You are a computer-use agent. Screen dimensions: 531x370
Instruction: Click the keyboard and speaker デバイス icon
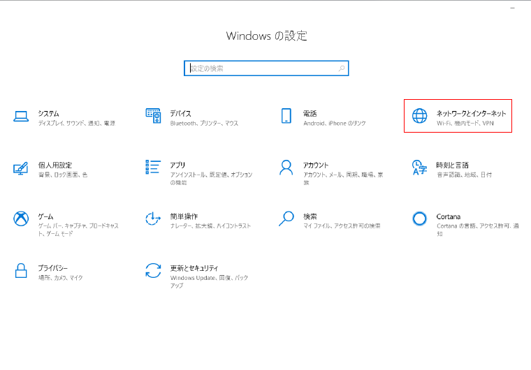[153, 116]
